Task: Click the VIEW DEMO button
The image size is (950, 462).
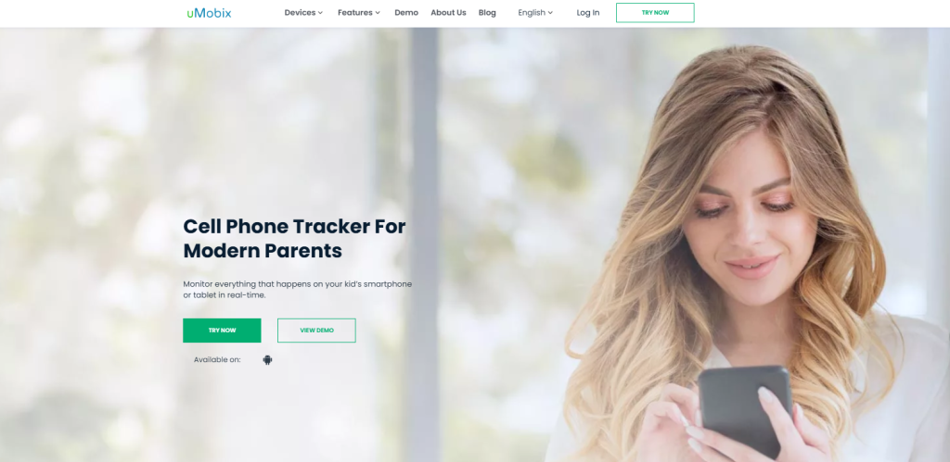Action: 316,331
